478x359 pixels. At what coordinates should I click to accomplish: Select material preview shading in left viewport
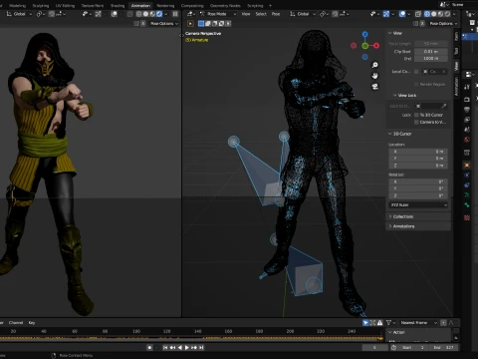tap(152, 14)
